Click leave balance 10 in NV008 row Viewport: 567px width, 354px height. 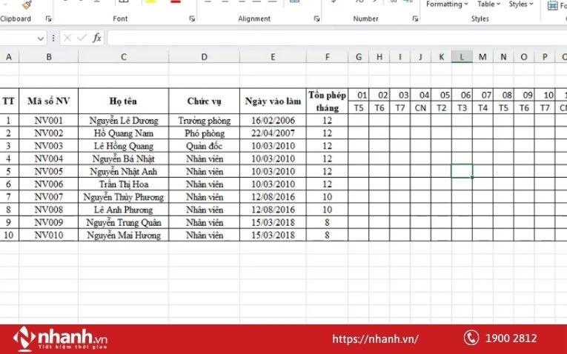328,210
